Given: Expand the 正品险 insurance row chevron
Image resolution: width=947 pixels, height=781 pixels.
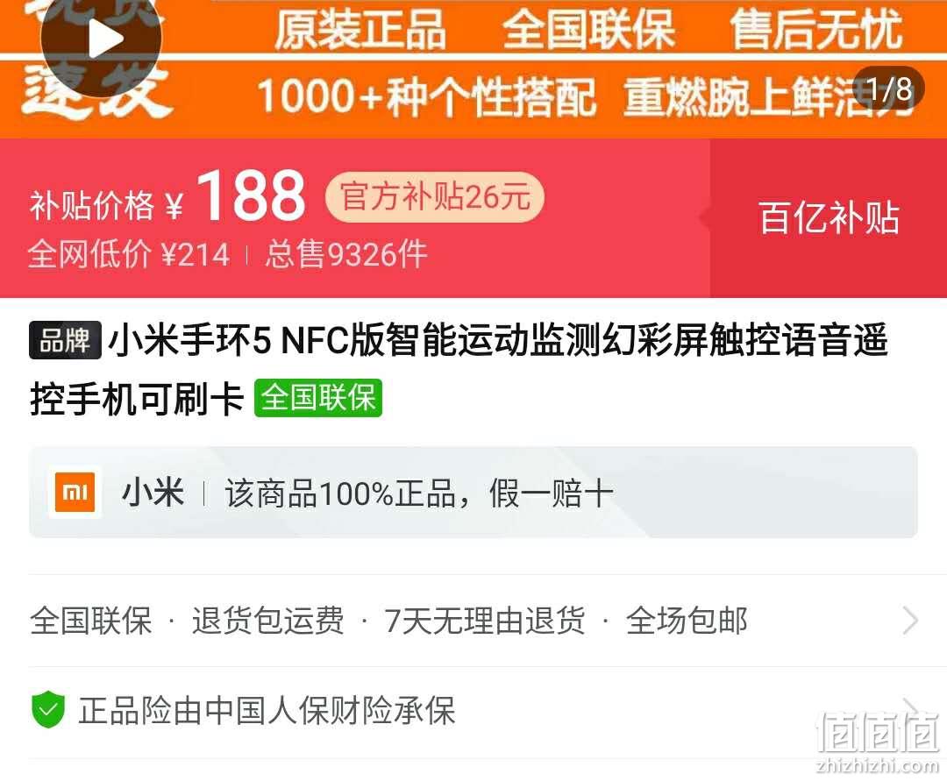Looking at the screenshot, I should click(x=909, y=707).
